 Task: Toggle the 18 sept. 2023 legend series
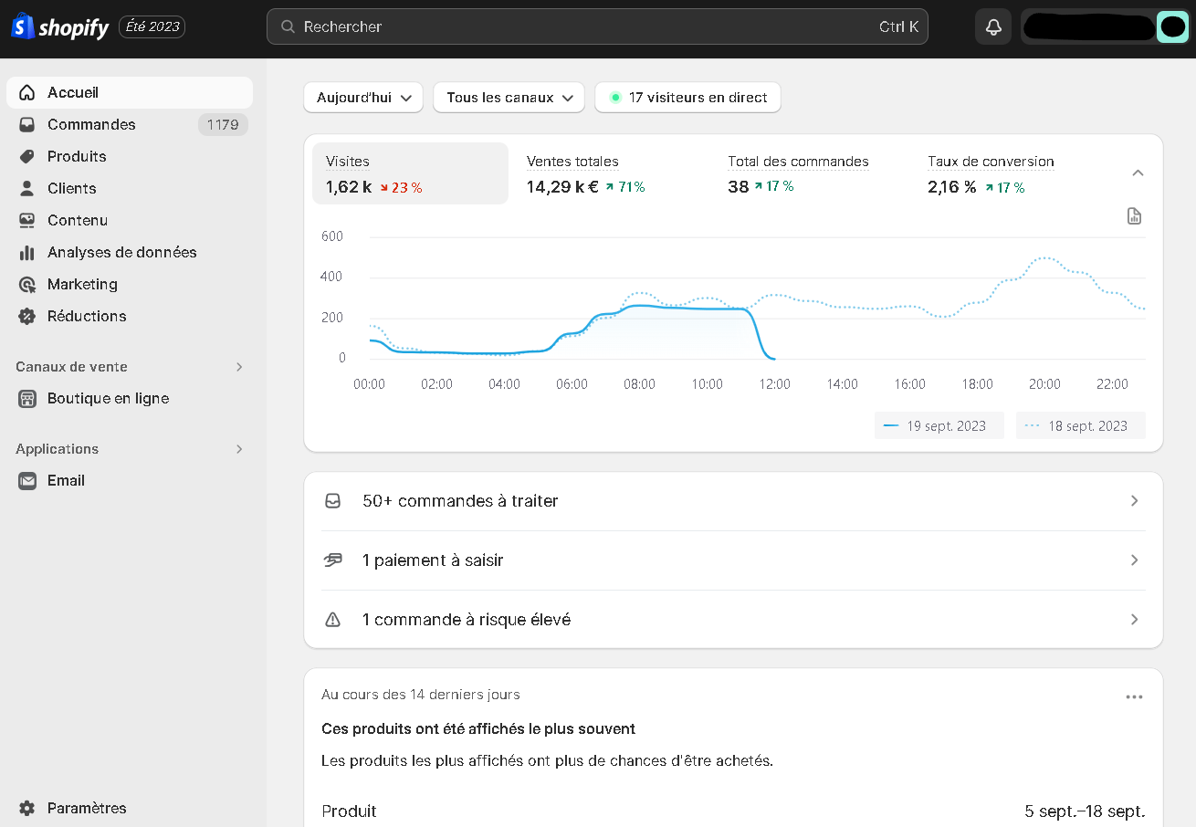click(x=1080, y=426)
